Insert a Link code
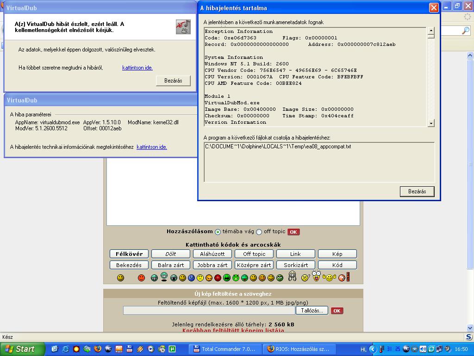The image size is (474, 356). click(296, 254)
